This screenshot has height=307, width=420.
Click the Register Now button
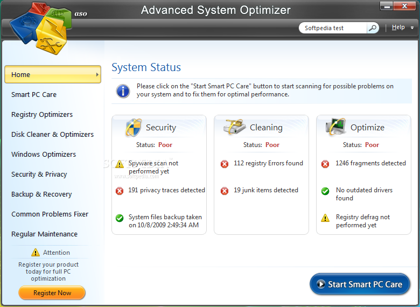pyautogui.click(x=52, y=292)
